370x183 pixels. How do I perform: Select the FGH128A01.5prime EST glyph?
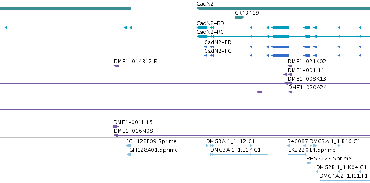[129, 154]
